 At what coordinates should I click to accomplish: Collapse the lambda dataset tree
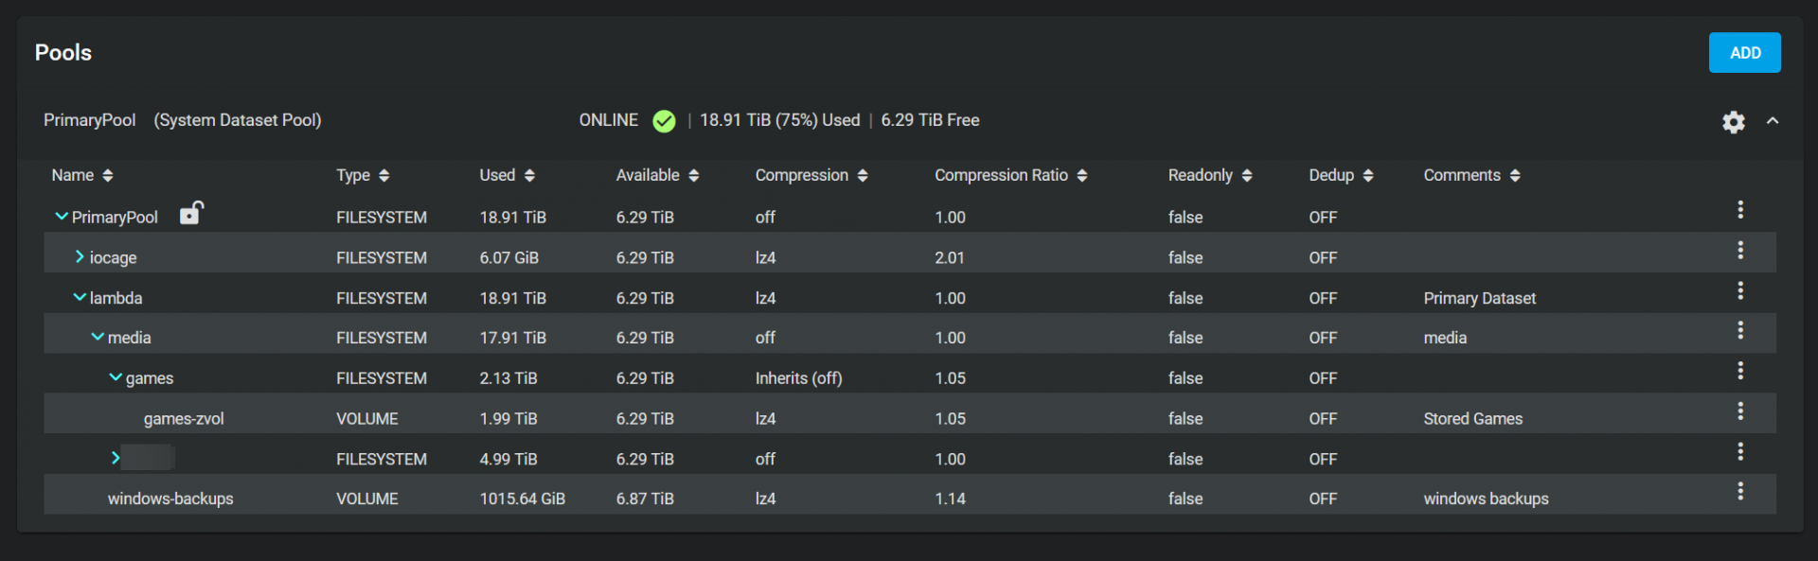(80, 297)
